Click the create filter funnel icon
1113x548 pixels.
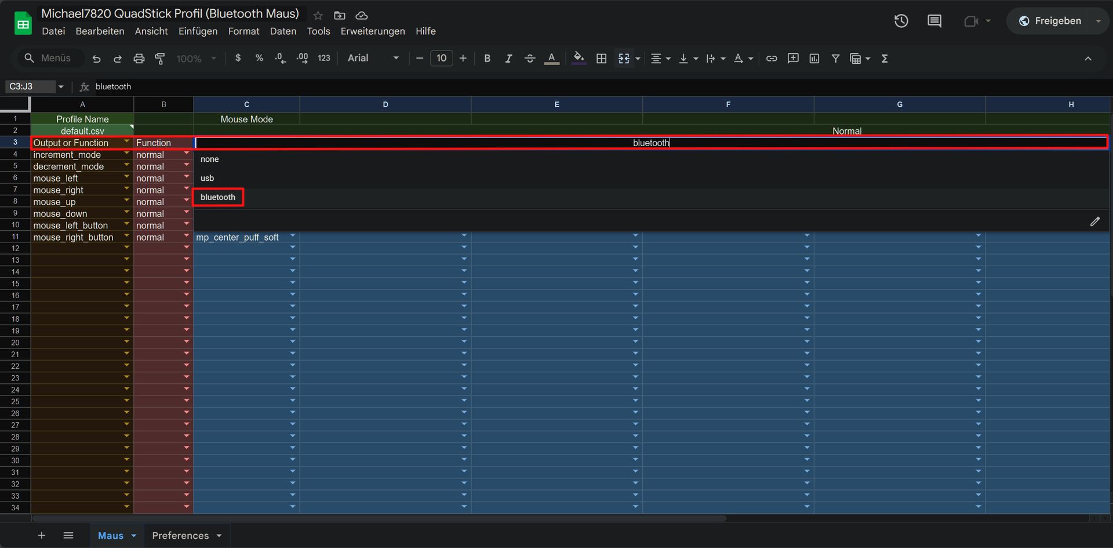[x=835, y=59]
